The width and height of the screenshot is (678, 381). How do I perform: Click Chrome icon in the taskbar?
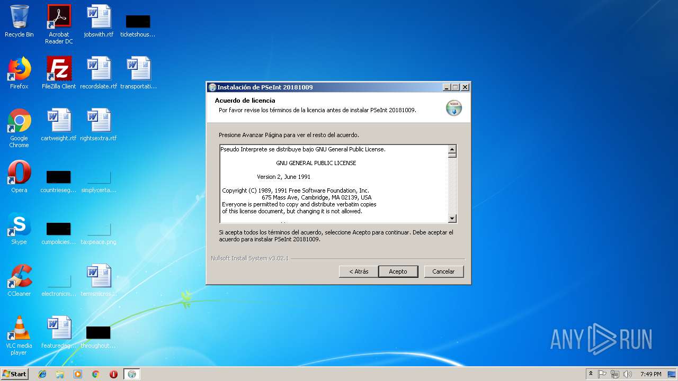coord(95,374)
